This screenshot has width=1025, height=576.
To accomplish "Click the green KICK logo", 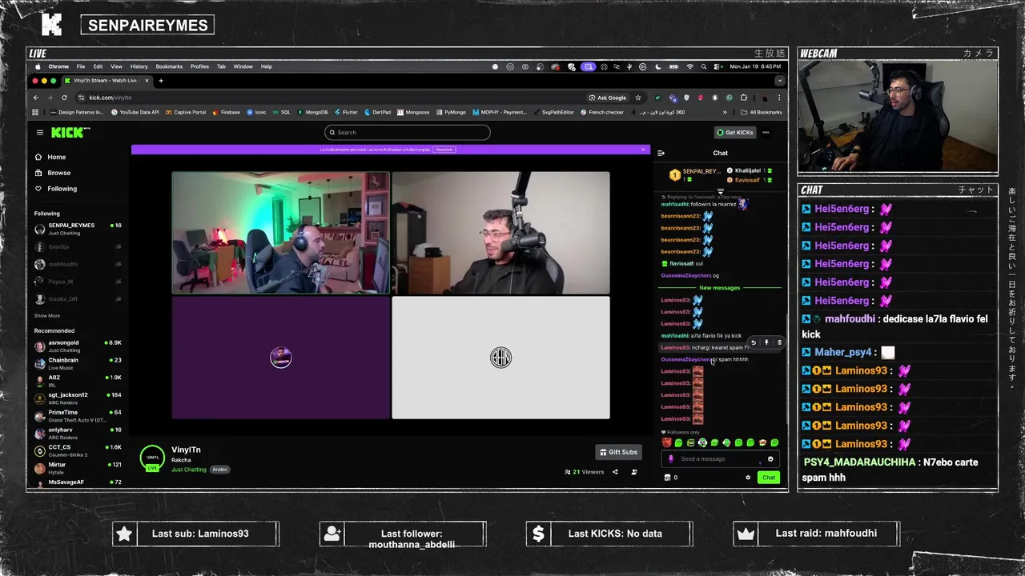I will (x=70, y=132).
